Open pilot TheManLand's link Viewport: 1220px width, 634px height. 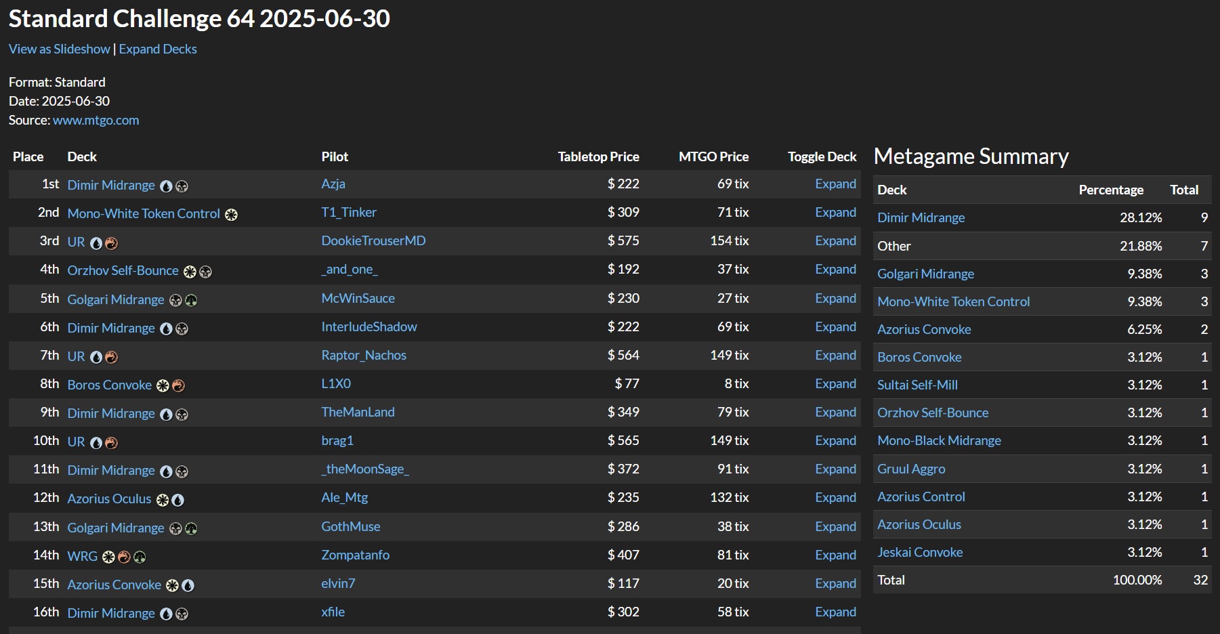[x=358, y=413]
